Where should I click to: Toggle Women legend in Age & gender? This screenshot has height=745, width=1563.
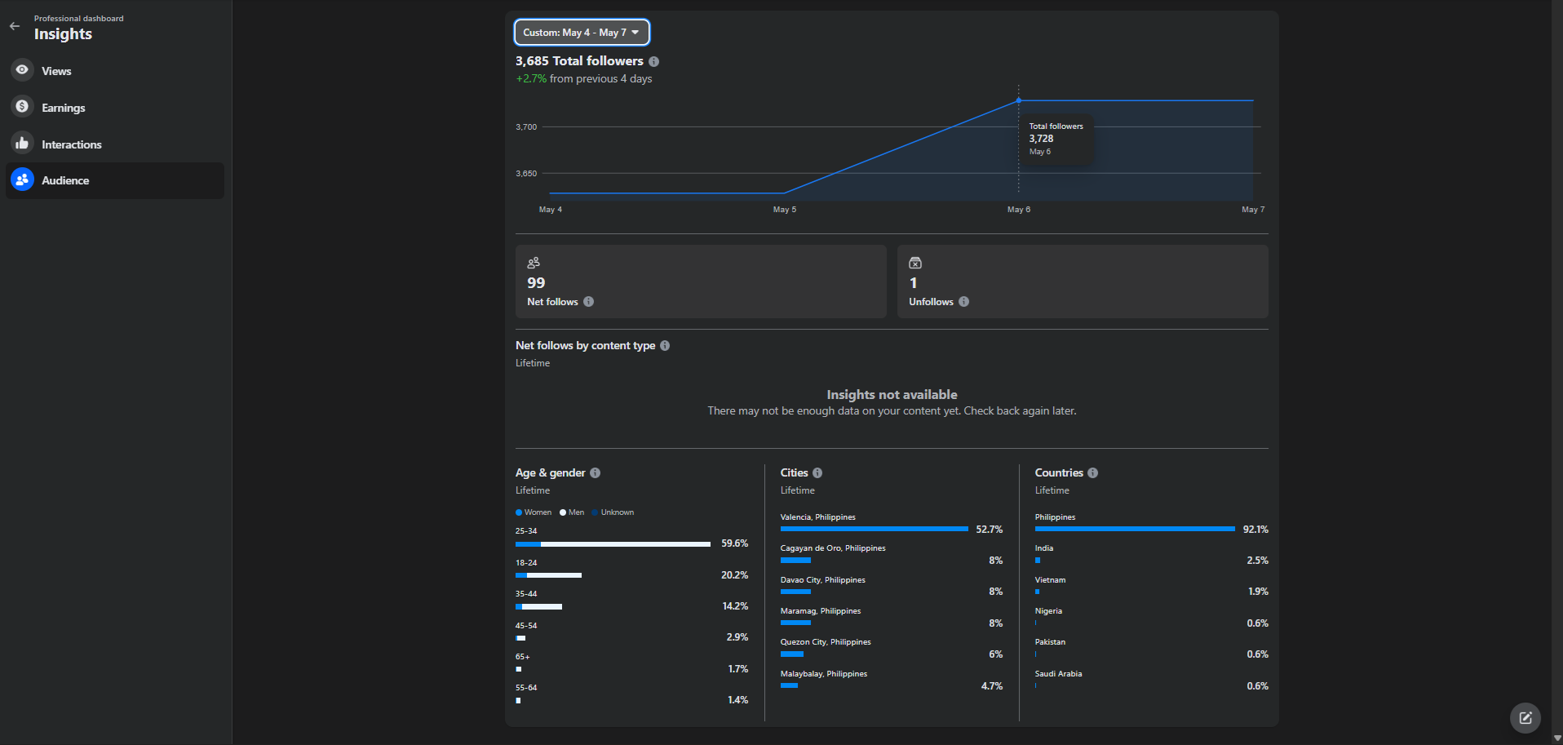(x=534, y=512)
